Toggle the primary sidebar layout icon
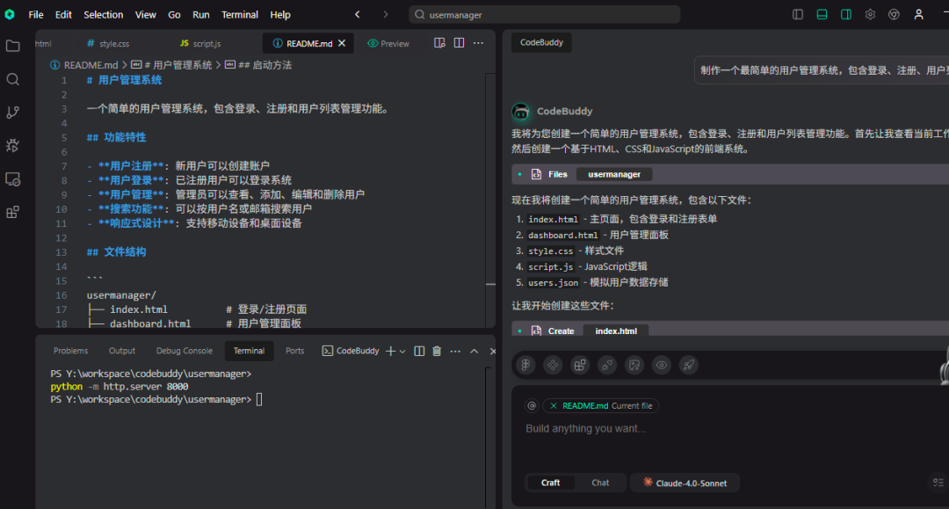This screenshot has width=949, height=509. 798,15
